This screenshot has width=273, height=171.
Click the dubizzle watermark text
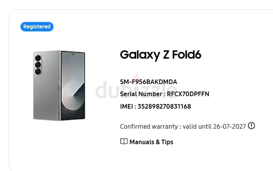[136, 90]
